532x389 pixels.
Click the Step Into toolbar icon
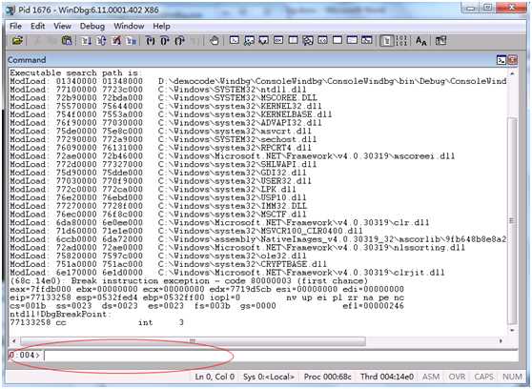150,41
